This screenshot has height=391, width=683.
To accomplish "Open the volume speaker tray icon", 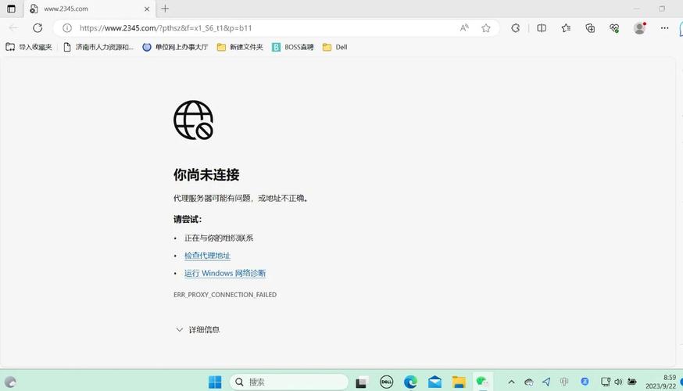I will 618,382.
